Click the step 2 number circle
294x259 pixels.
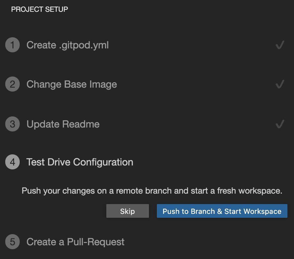click(x=12, y=84)
